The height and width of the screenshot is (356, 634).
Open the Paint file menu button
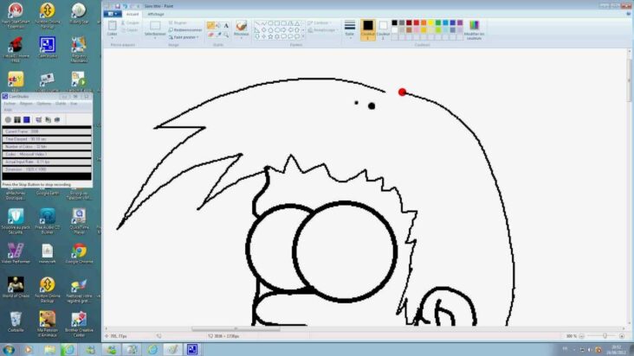(x=112, y=14)
